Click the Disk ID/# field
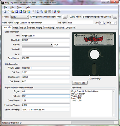This screenshot has width=120, height=126. click(46, 40)
